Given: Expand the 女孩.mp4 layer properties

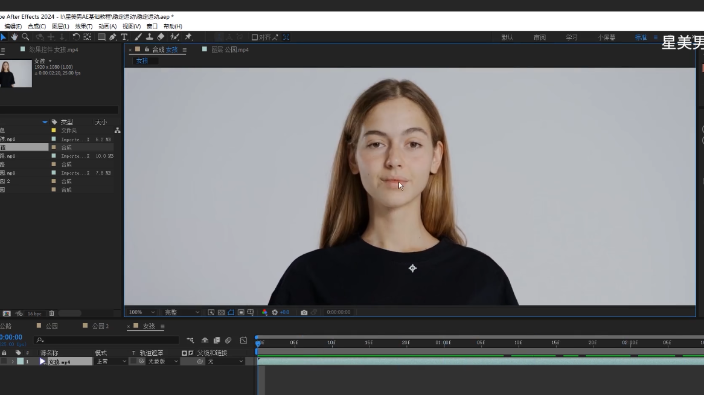Looking at the screenshot, I should pyautogui.click(x=13, y=361).
